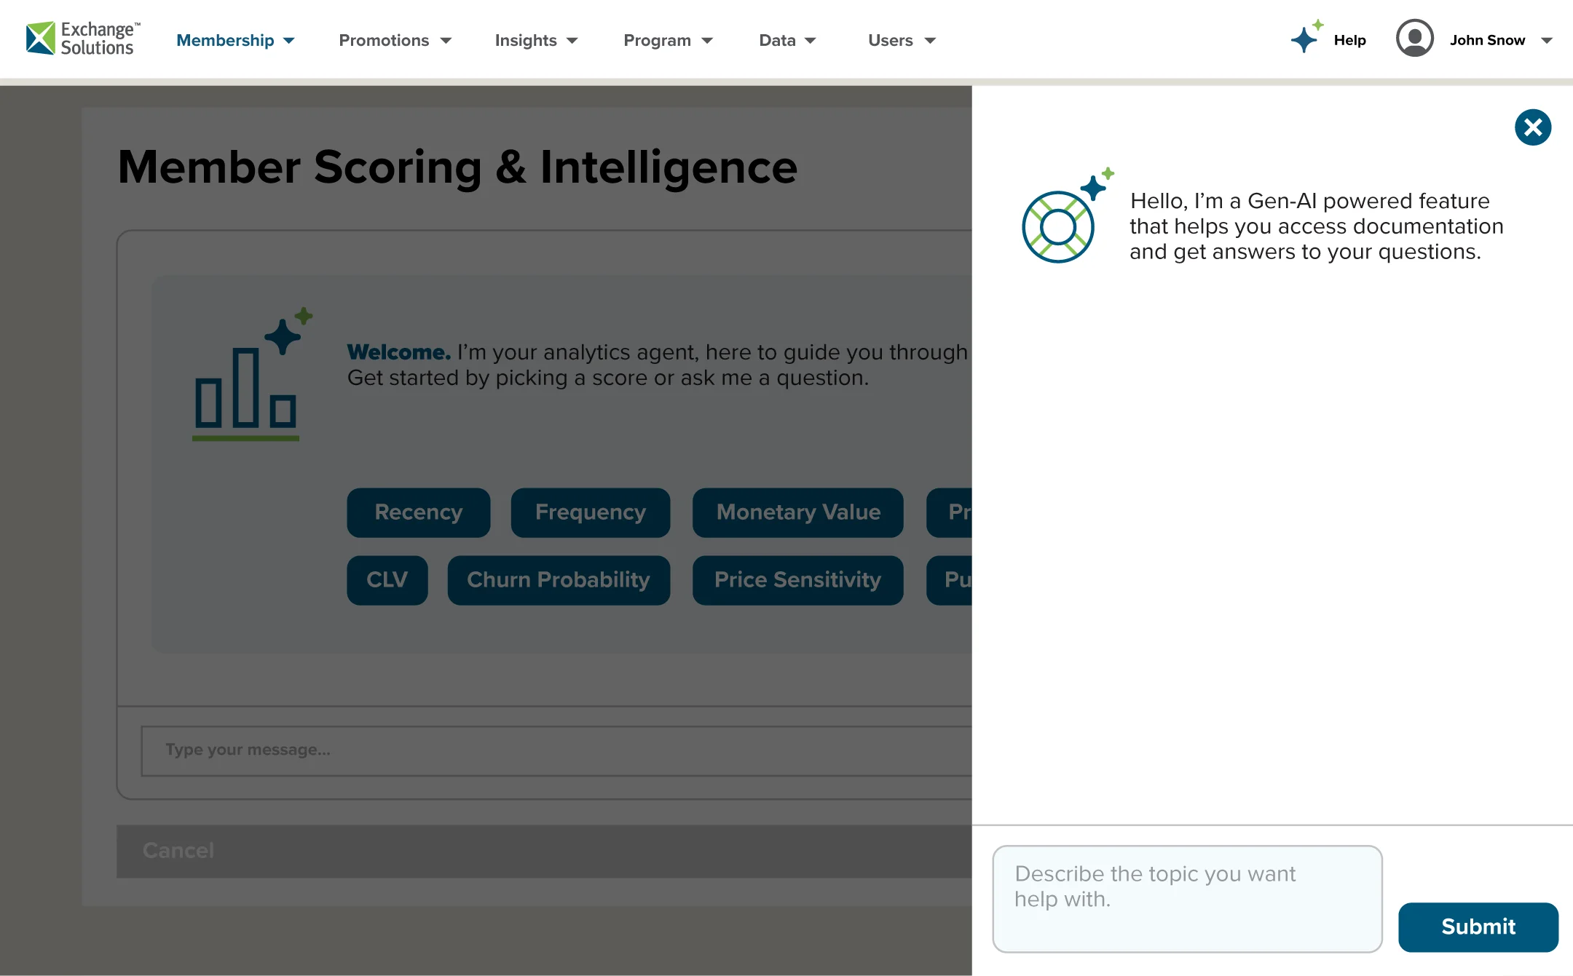Click the sparkle Help icon
1573x976 pixels.
coord(1306,37)
